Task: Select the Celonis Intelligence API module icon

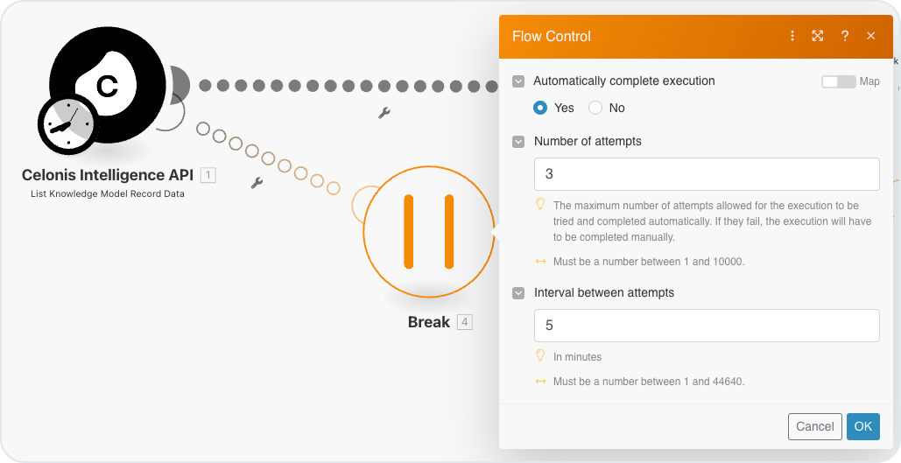Action: [x=108, y=84]
